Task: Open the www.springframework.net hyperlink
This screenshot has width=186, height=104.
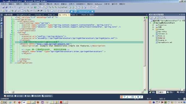Action: coord(53,44)
